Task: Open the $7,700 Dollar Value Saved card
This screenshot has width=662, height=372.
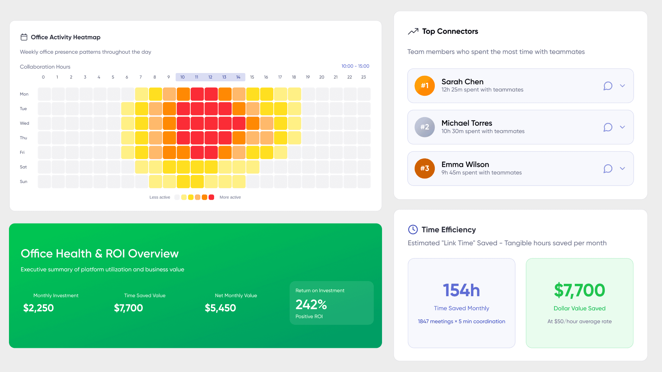Action: click(579, 303)
